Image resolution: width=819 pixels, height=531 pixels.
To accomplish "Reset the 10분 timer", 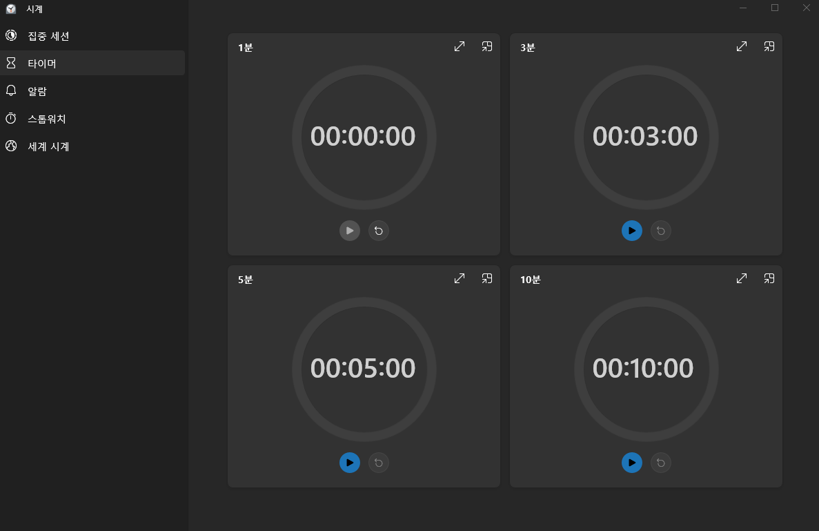I will [x=661, y=463].
